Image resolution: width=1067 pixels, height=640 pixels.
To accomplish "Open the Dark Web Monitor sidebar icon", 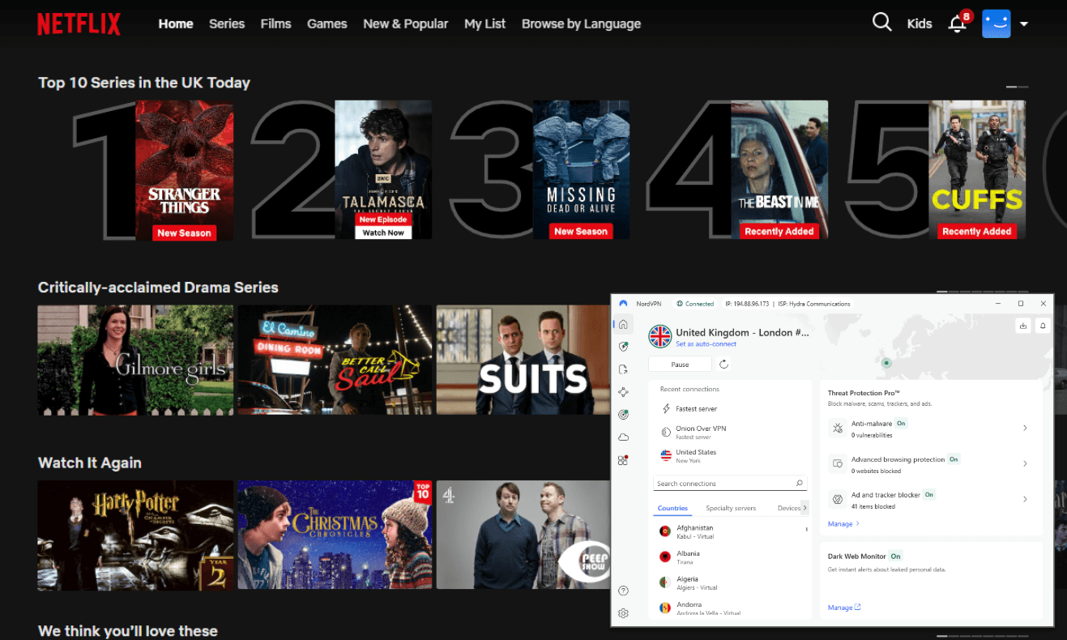I will point(623,414).
